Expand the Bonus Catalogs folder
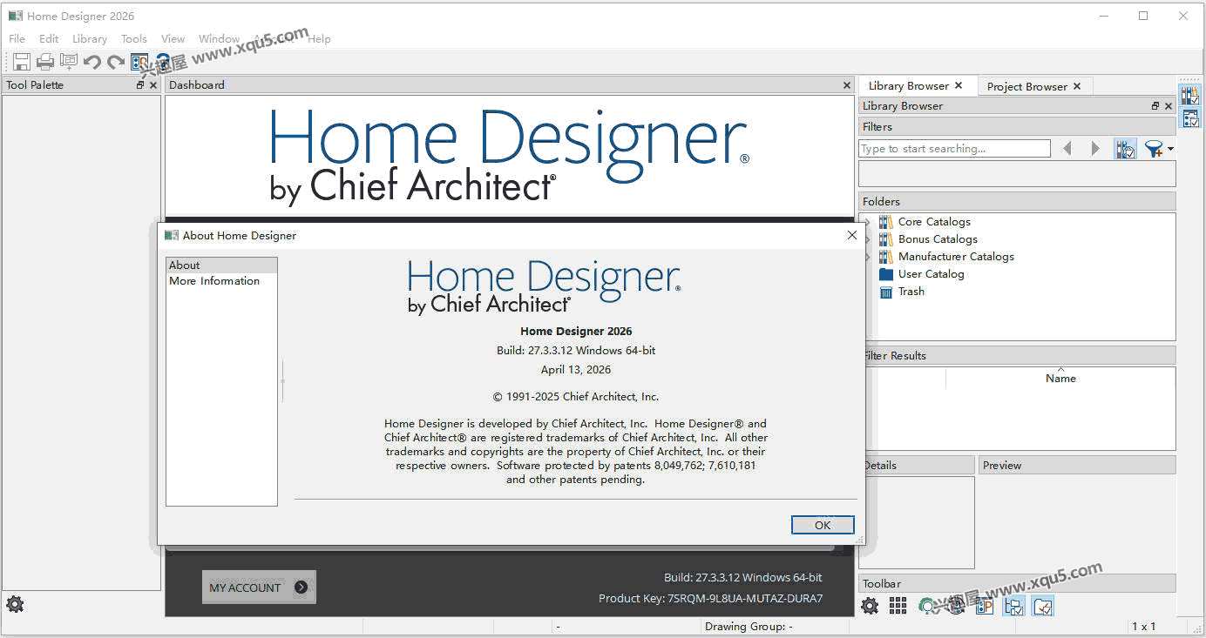Image resolution: width=1206 pixels, height=638 pixels. point(867,239)
